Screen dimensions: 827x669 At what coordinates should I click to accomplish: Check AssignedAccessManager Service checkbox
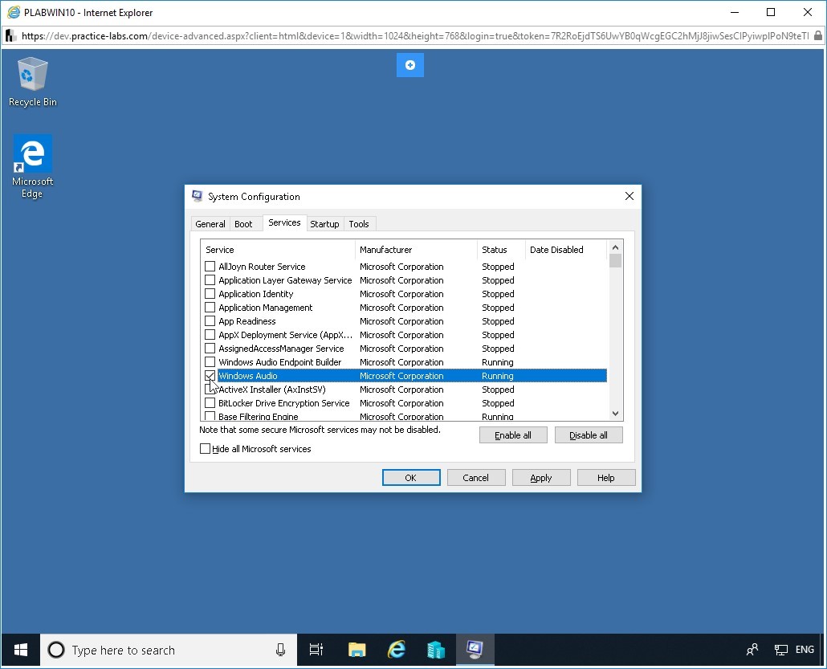coord(210,349)
